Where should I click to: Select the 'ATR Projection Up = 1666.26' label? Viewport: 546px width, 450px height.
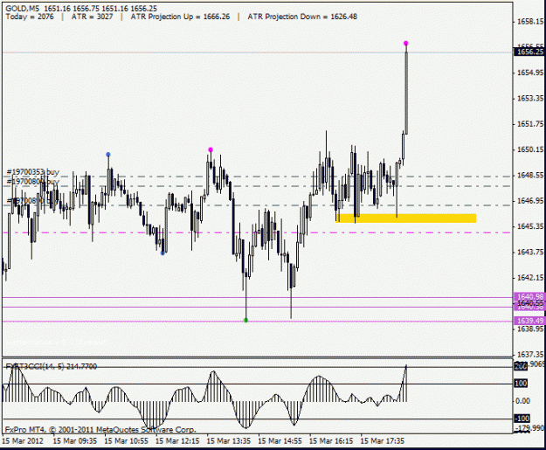180,17
